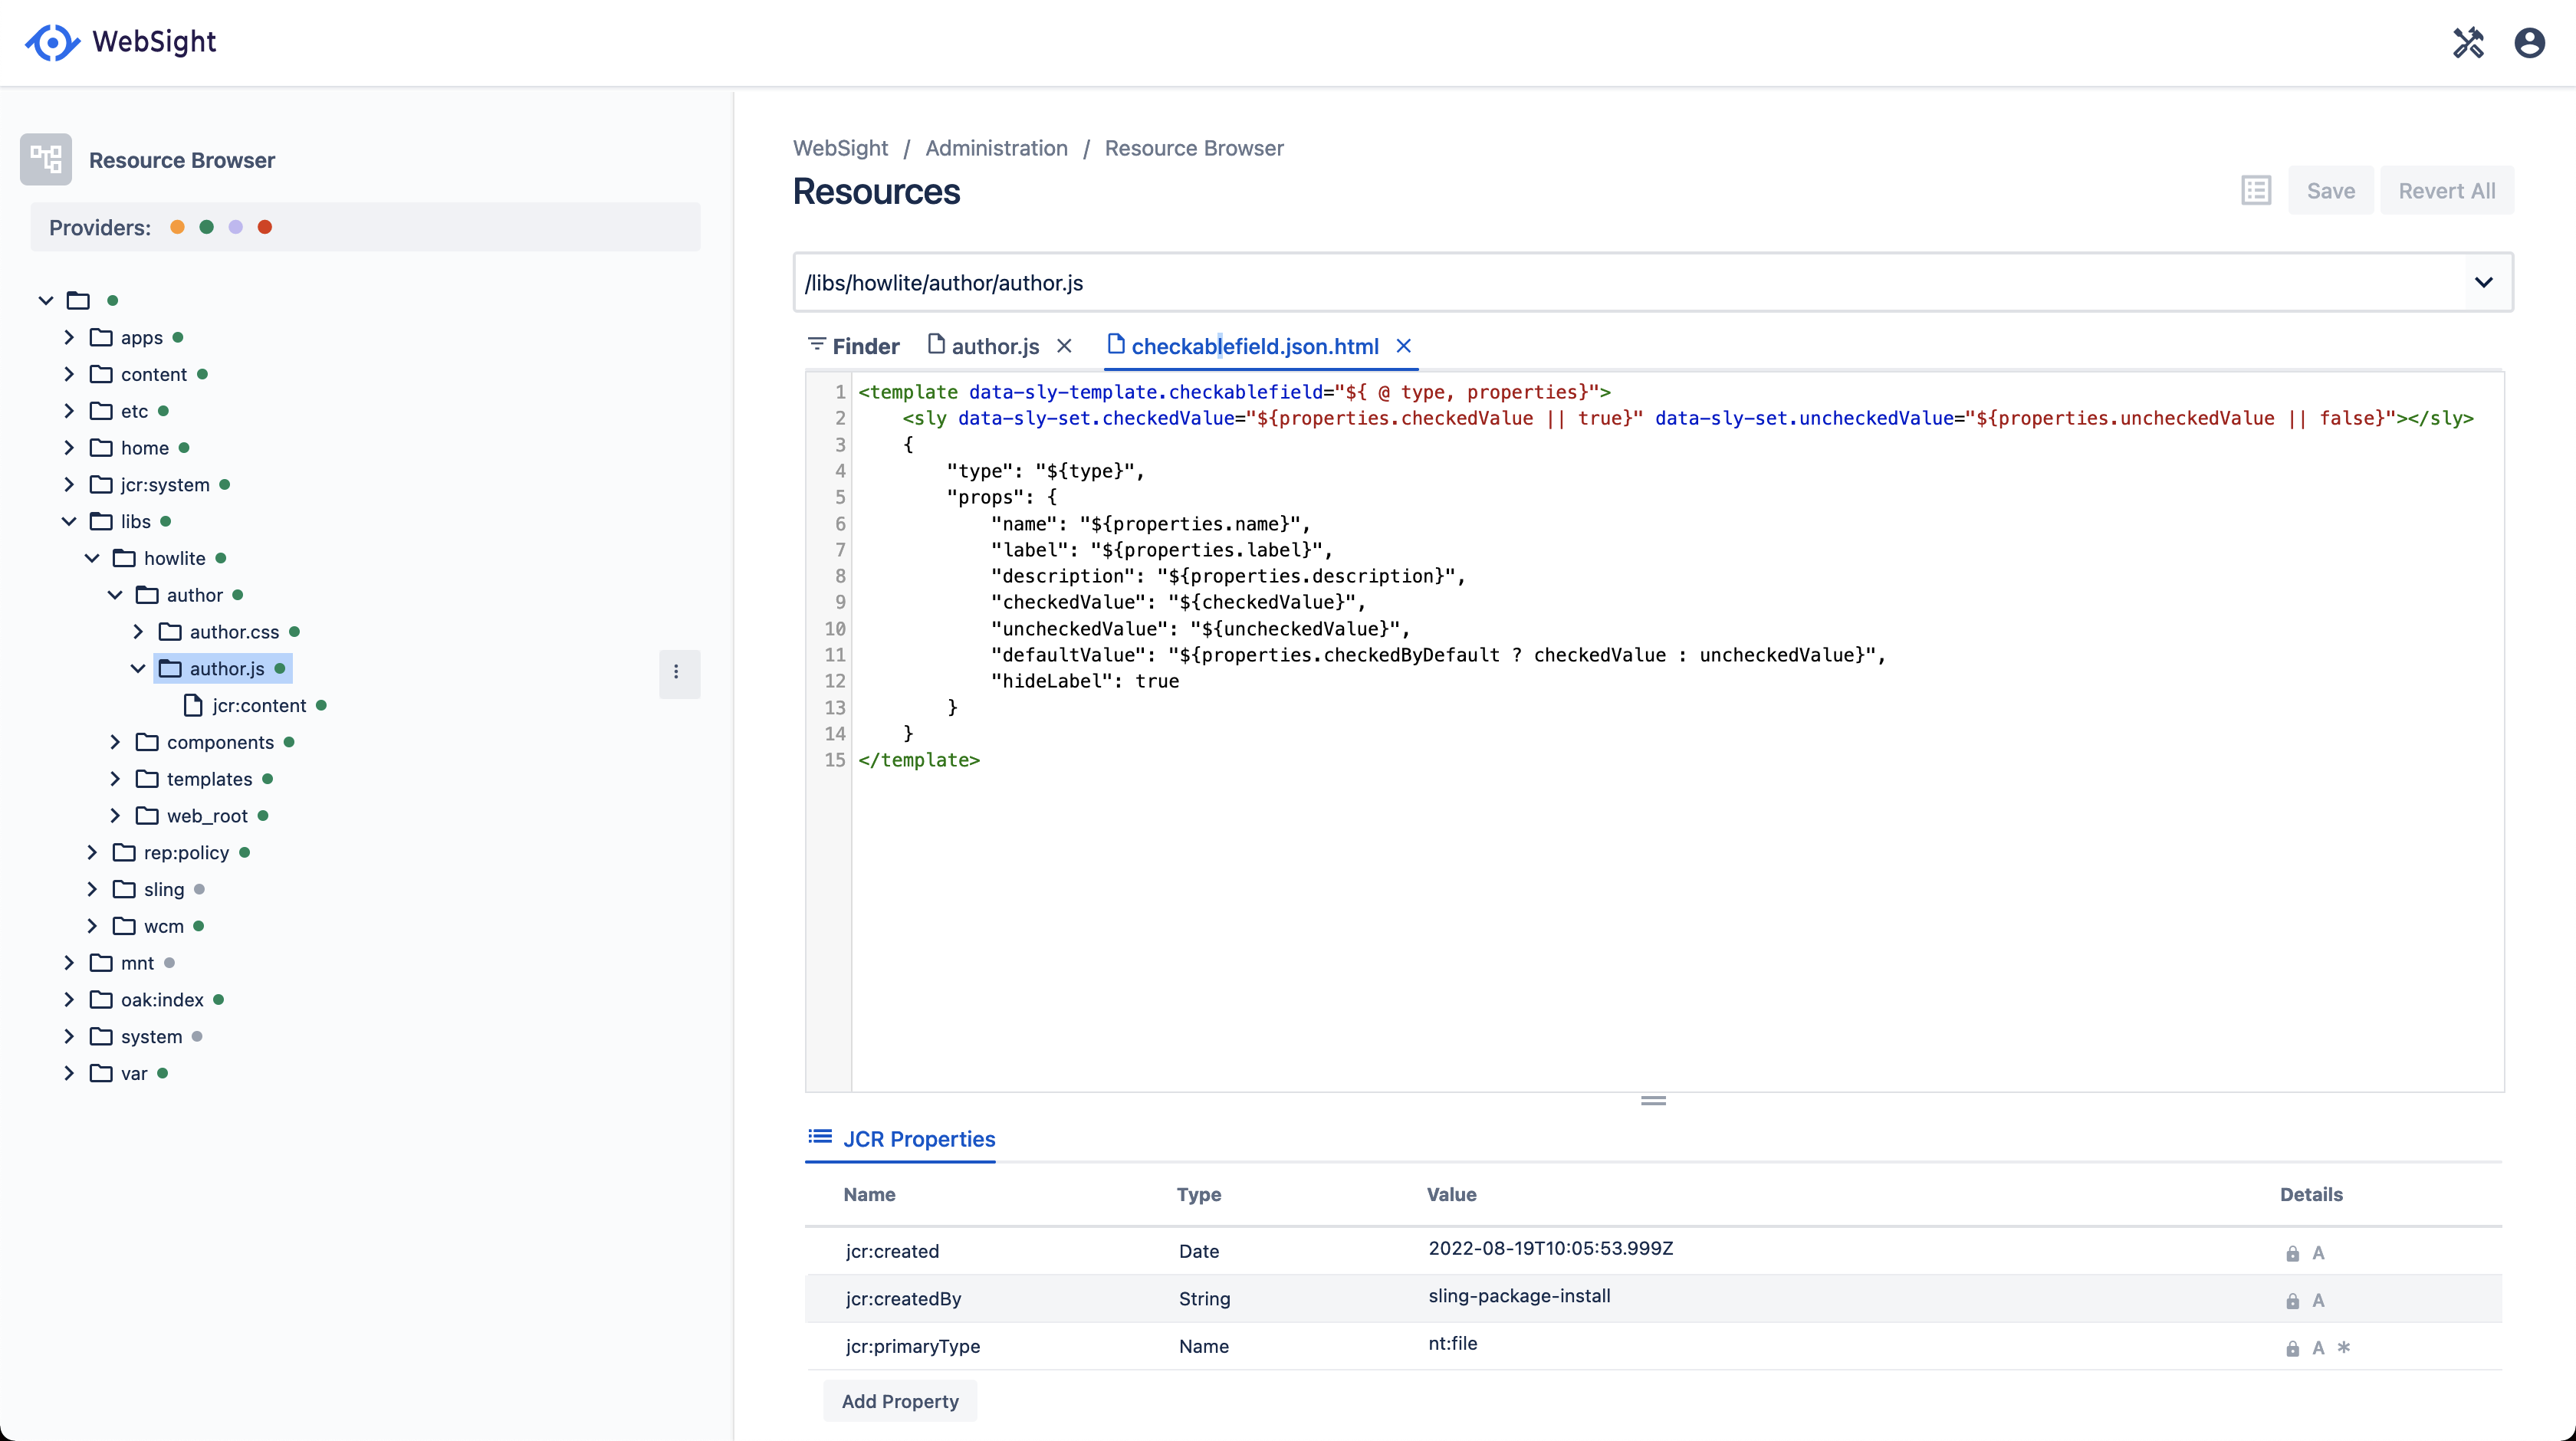This screenshot has width=2576, height=1441.
Task: Select the web_root folder in tree
Action: click(x=207, y=816)
